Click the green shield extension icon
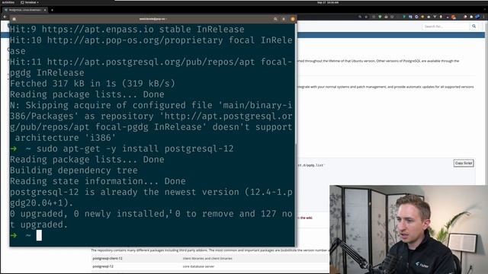 coord(380,17)
